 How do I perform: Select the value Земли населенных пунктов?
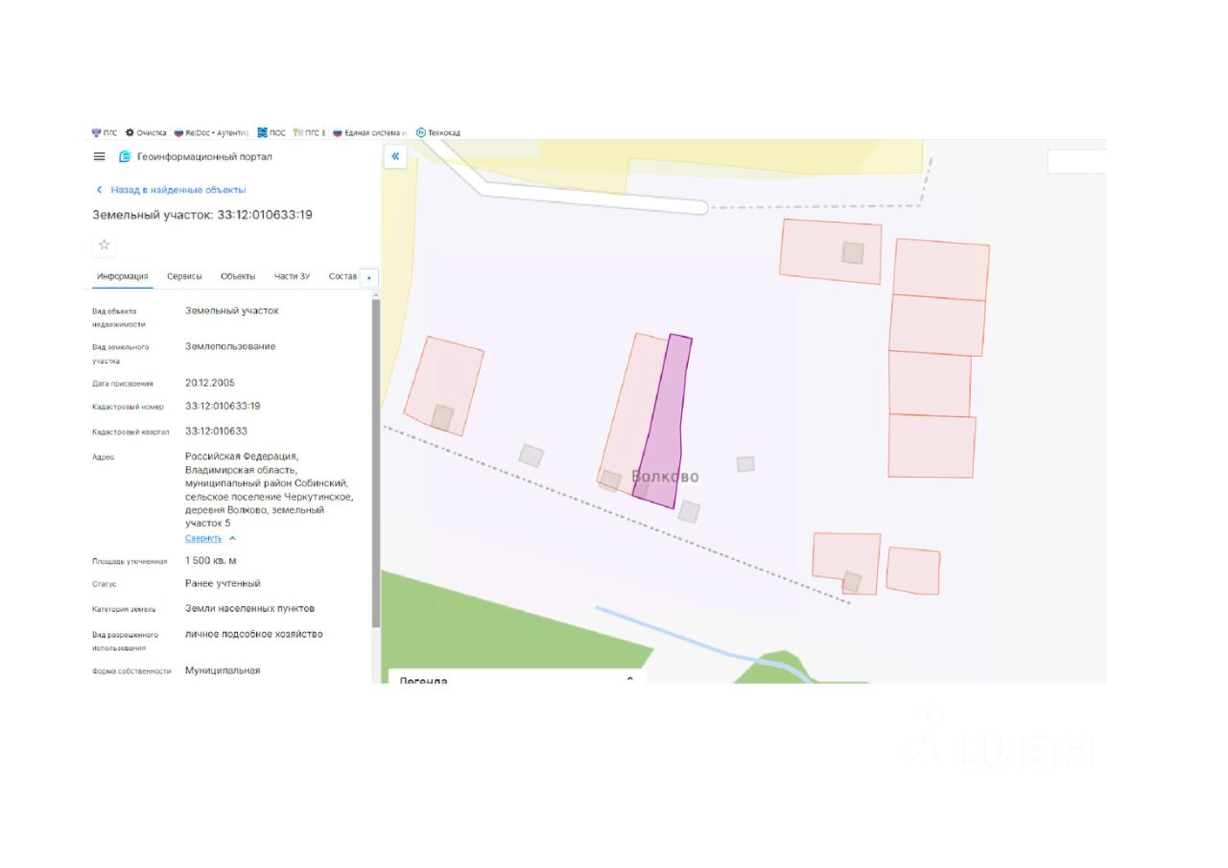coord(249,608)
